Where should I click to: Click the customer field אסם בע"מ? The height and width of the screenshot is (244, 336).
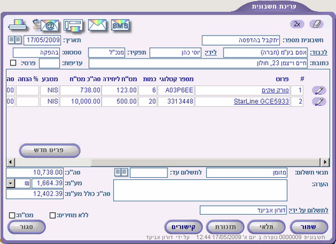(x=265, y=53)
